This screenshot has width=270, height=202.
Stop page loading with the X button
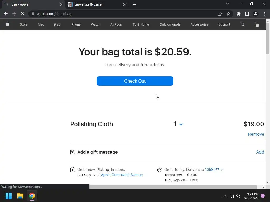tap(23, 14)
